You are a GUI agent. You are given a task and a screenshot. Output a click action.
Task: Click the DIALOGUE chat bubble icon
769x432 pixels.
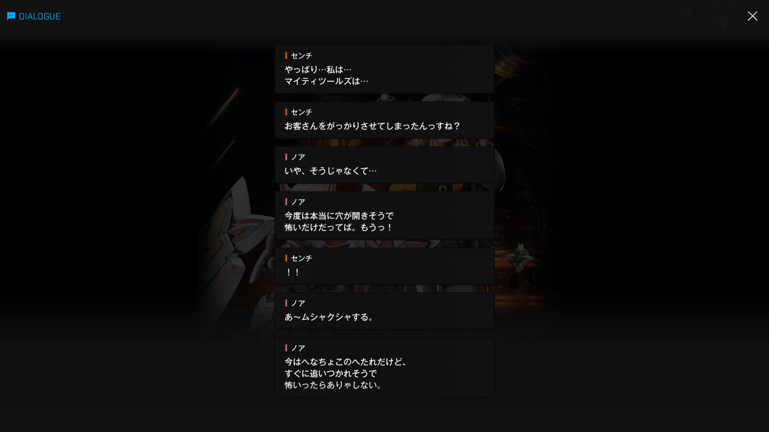[x=11, y=16]
